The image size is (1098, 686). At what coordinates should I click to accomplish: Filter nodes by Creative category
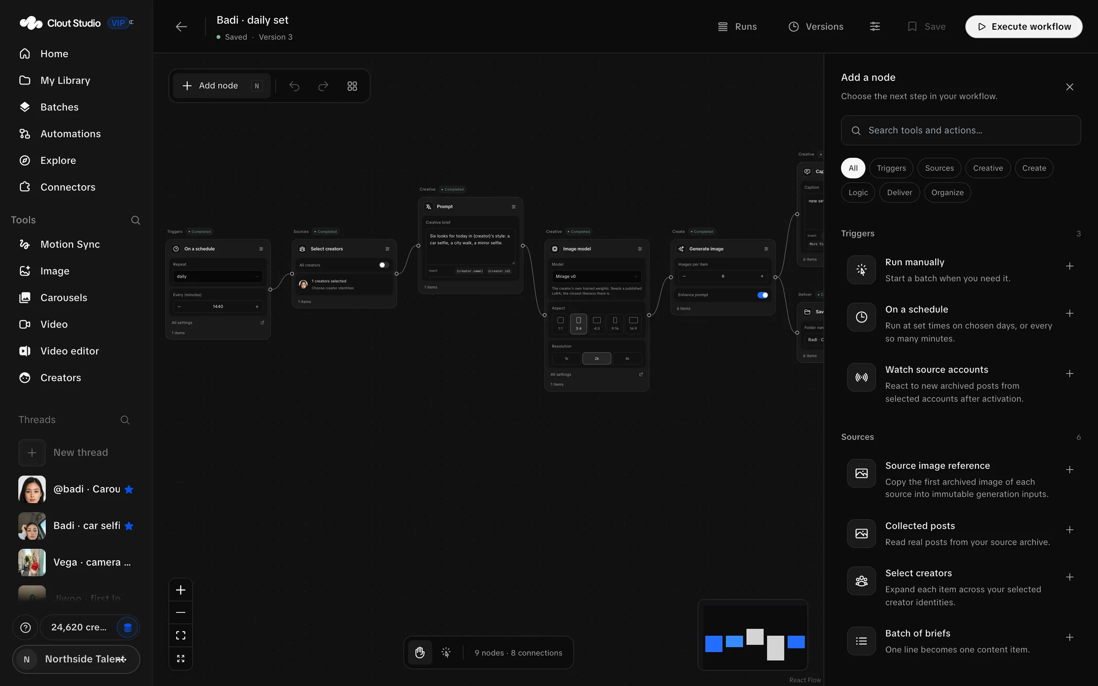(988, 168)
